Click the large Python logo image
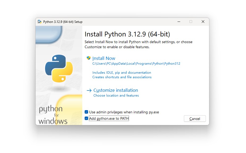This screenshot has width=246, height=153. [59, 68]
